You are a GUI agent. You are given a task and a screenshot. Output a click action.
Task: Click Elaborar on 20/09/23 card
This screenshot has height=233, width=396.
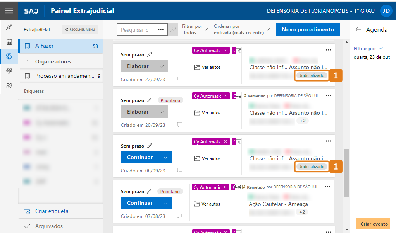pyautogui.click(x=138, y=112)
